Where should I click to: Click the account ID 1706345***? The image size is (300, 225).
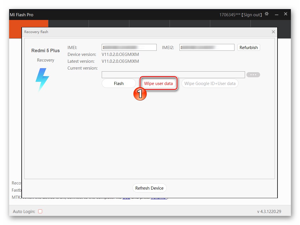click(230, 15)
